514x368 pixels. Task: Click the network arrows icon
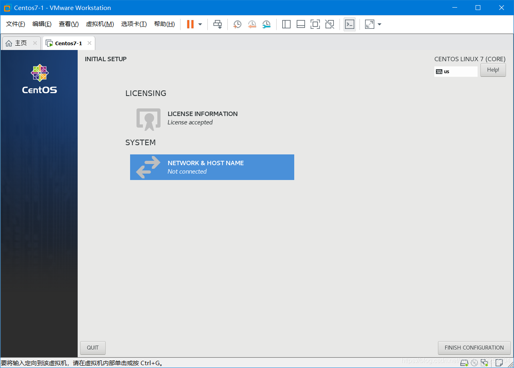[x=148, y=167]
